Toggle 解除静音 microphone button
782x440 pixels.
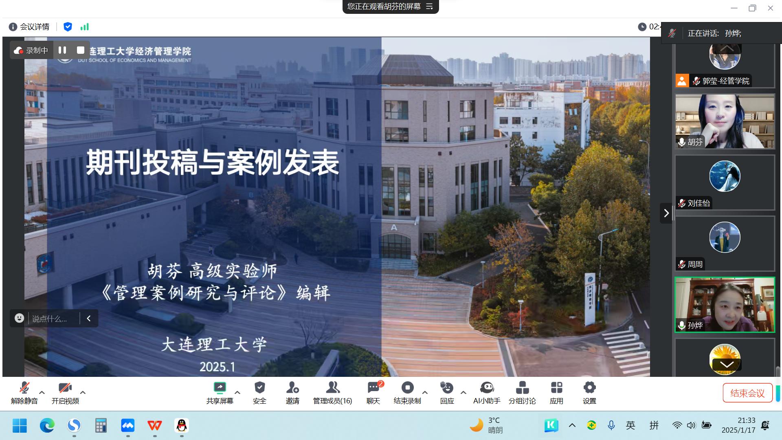tap(24, 388)
